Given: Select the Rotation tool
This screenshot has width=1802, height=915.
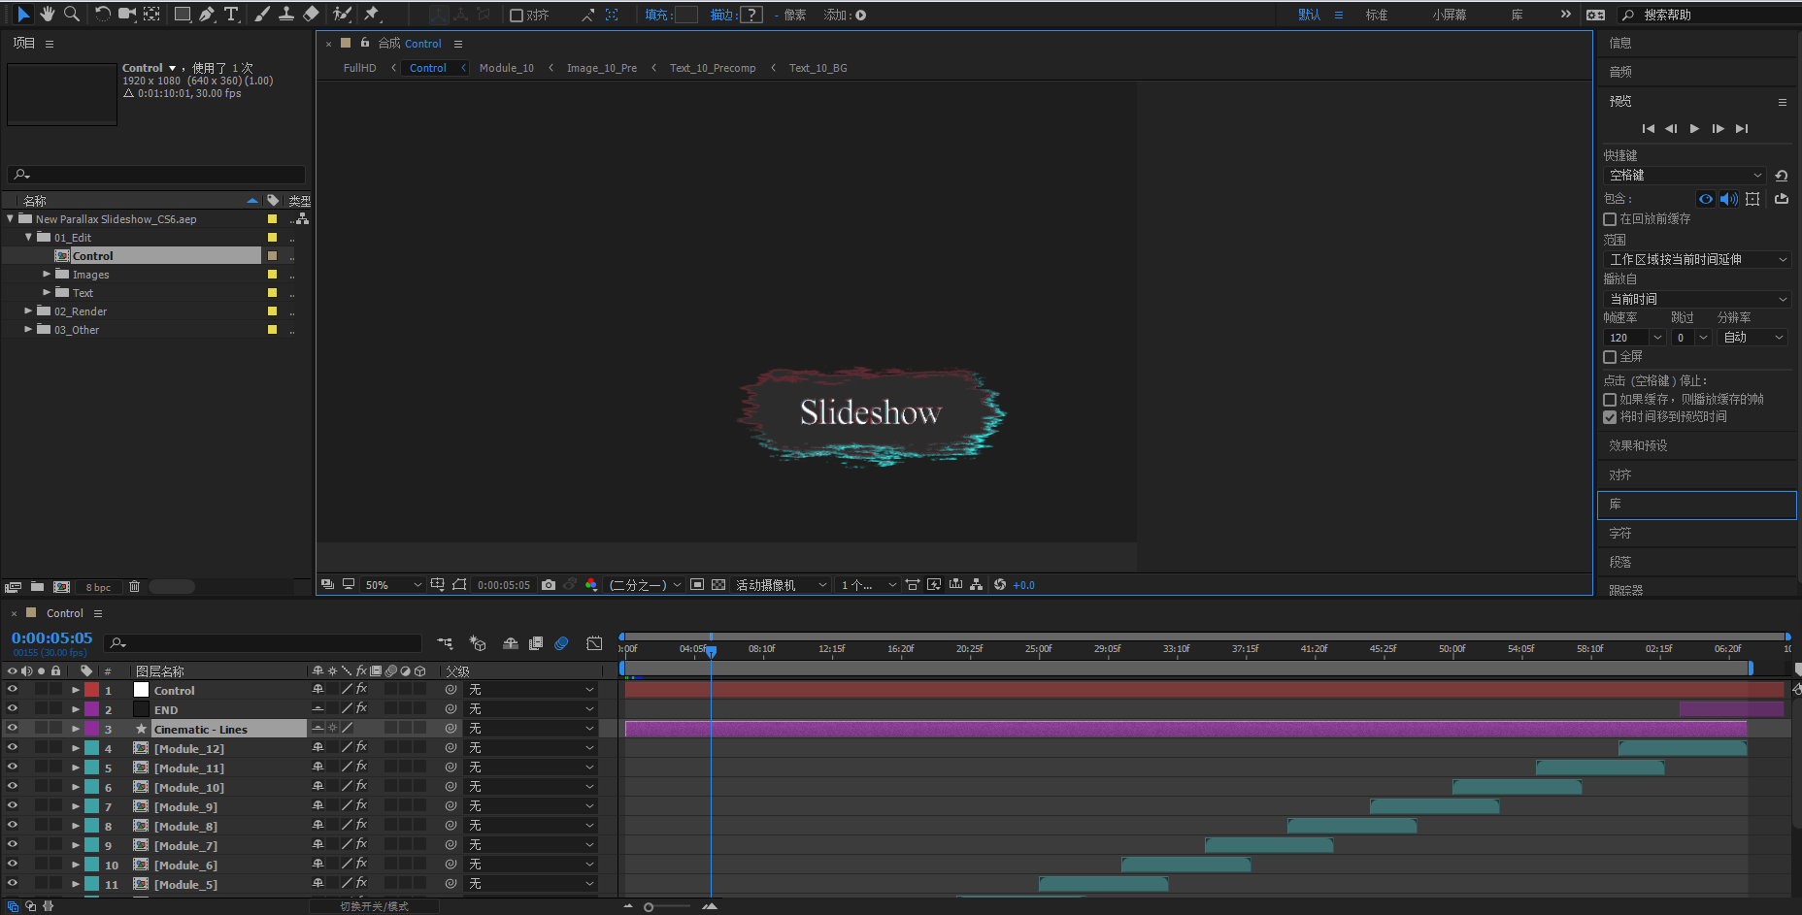Looking at the screenshot, I should click(102, 14).
